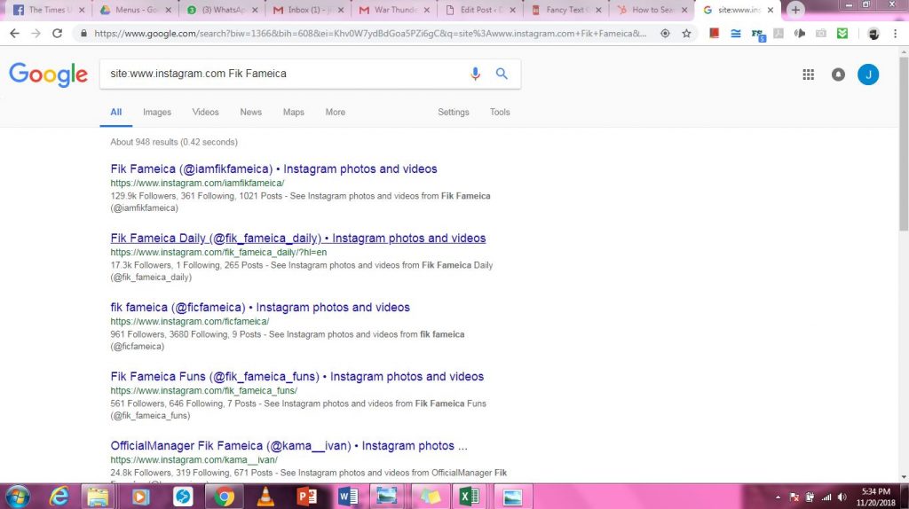Click the volume speaker tray icon
Viewport: 909px width, 509px height.
[842, 497]
